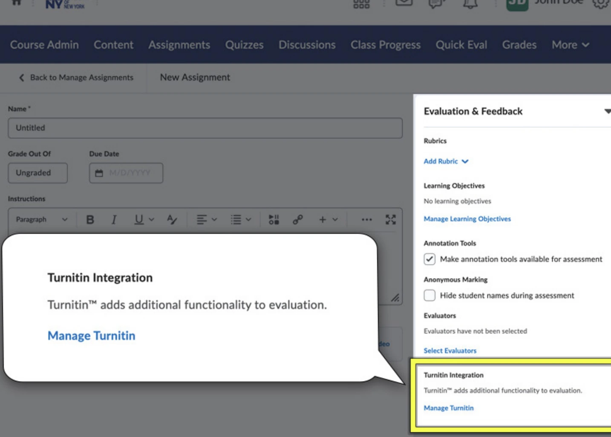Uncheck Make annotation tools available checkbox
Screen dimensions: 611x437
(x=429, y=259)
